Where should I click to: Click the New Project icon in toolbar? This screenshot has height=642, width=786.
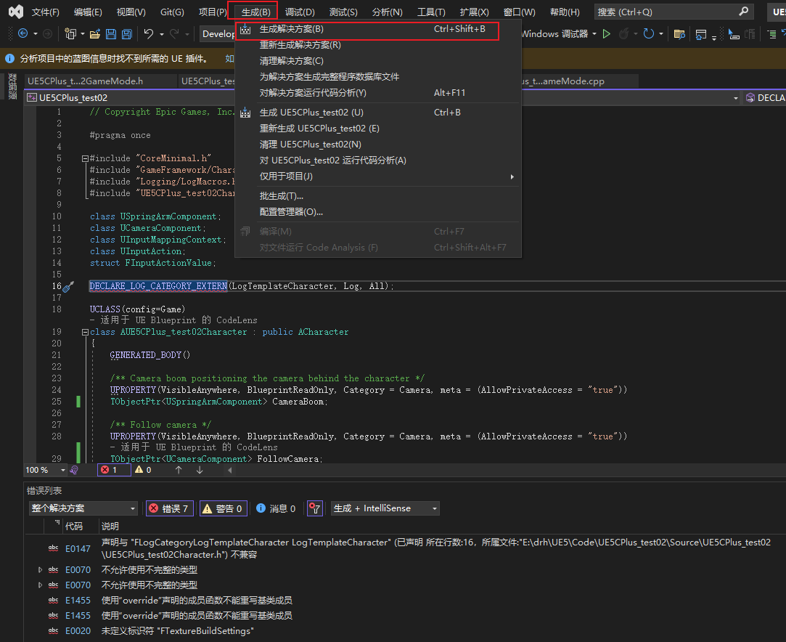click(x=70, y=33)
